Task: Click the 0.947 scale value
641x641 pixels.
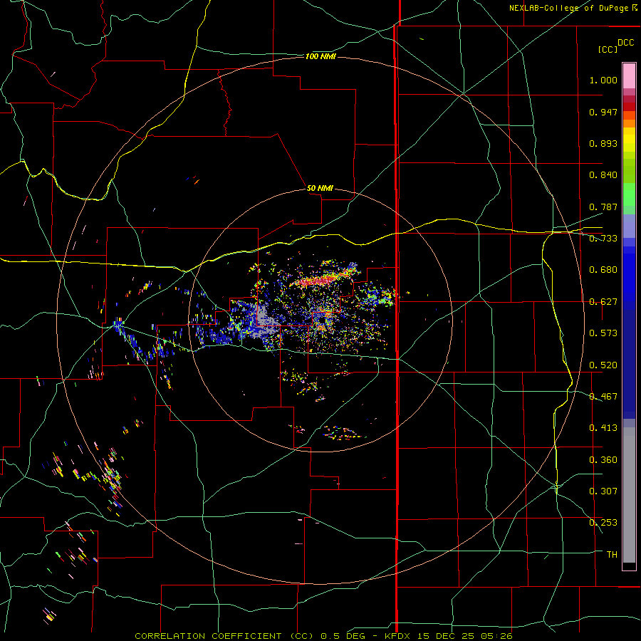Action: 603,112
